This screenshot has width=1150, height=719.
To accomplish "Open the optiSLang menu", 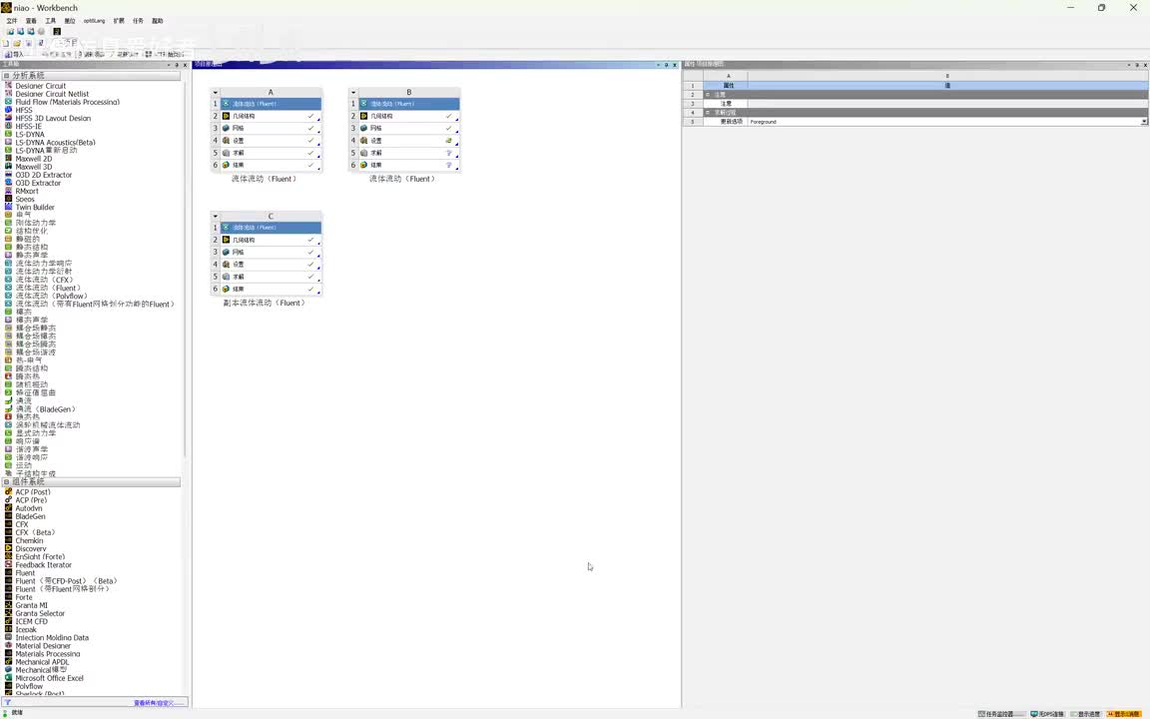I will coord(94,21).
